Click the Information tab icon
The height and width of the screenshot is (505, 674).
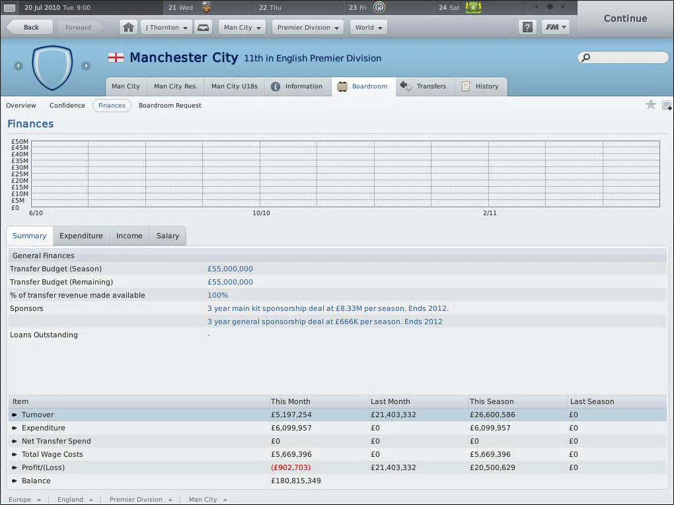(x=276, y=86)
